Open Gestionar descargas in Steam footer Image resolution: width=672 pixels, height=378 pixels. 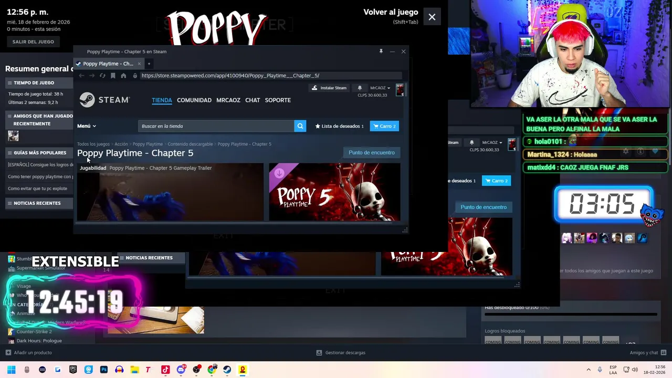(x=341, y=353)
